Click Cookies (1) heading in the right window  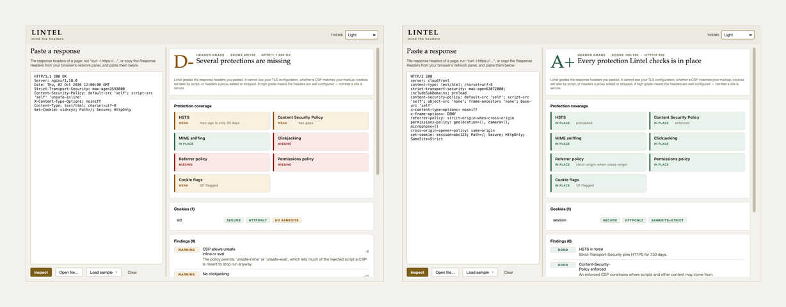(x=561, y=209)
